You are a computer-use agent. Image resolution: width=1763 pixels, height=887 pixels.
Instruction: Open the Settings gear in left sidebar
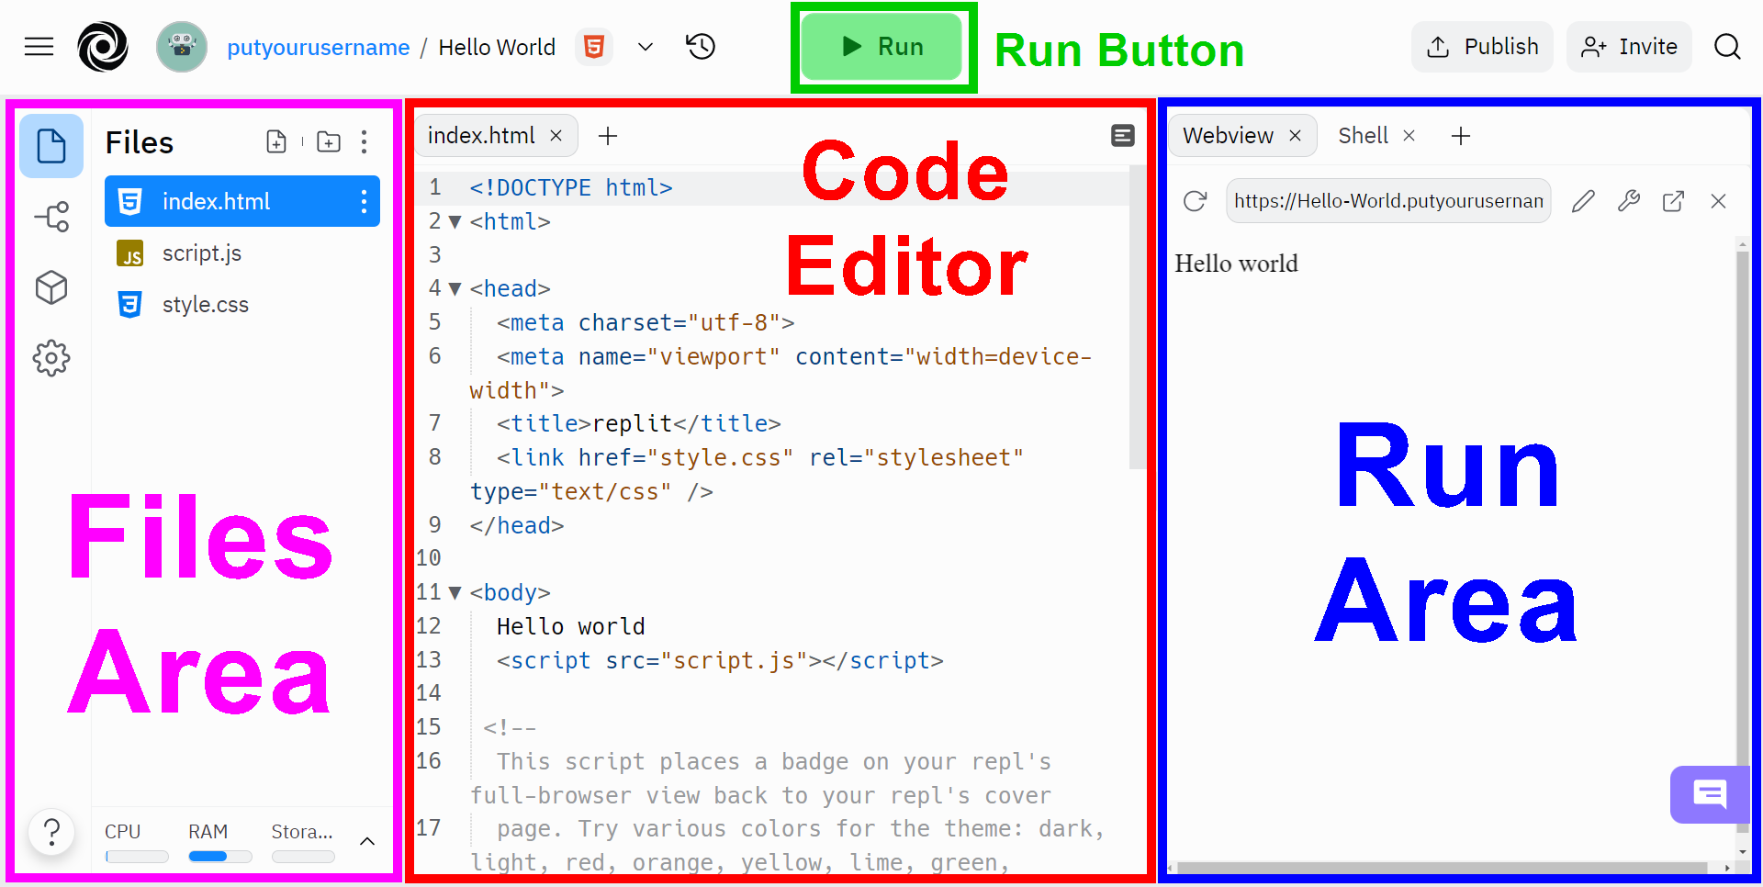pyautogui.click(x=51, y=358)
